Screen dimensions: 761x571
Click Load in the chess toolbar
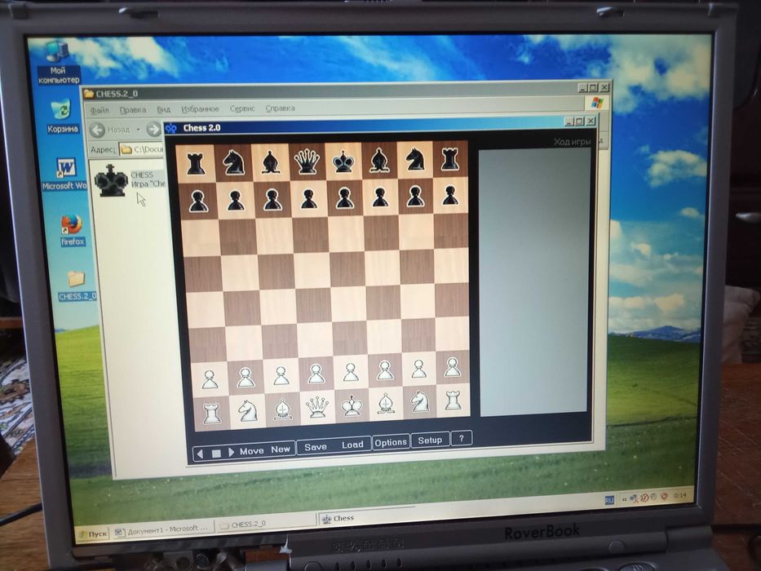pos(352,445)
